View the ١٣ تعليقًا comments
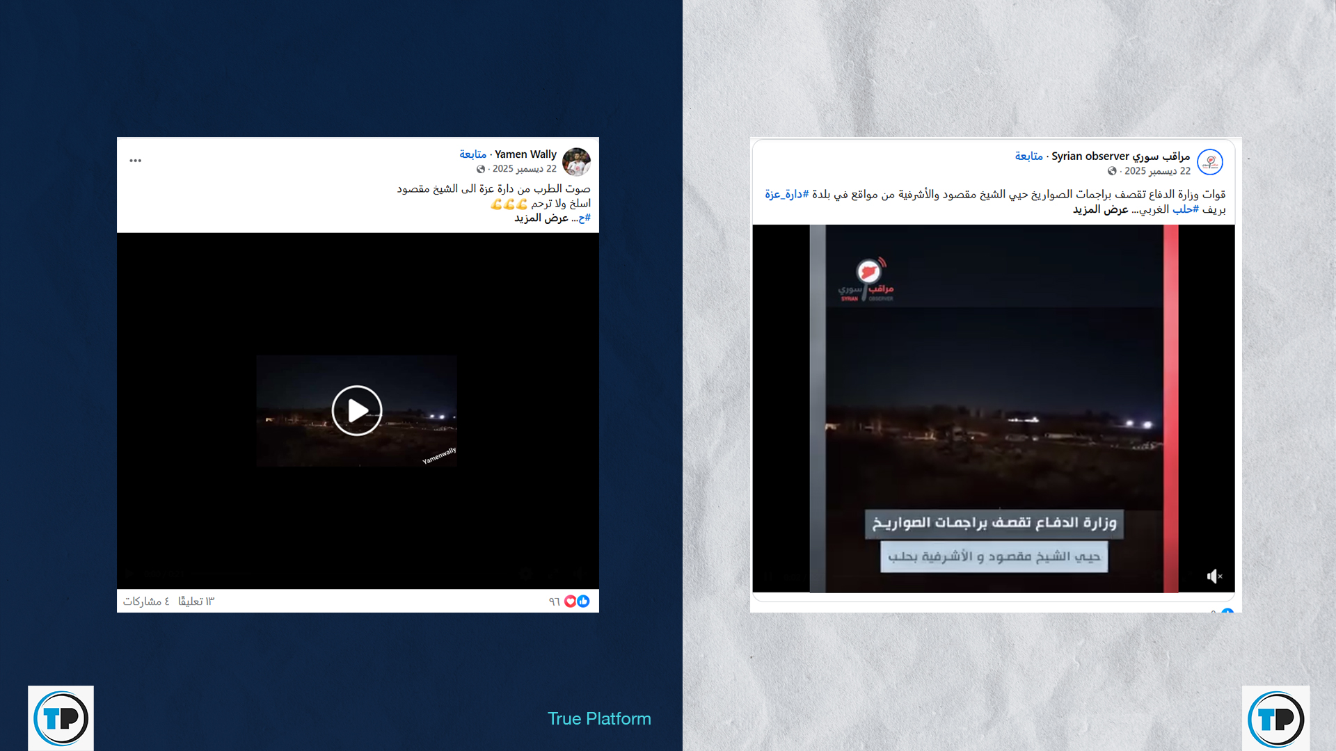The height and width of the screenshot is (751, 1336). pyautogui.click(x=196, y=601)
